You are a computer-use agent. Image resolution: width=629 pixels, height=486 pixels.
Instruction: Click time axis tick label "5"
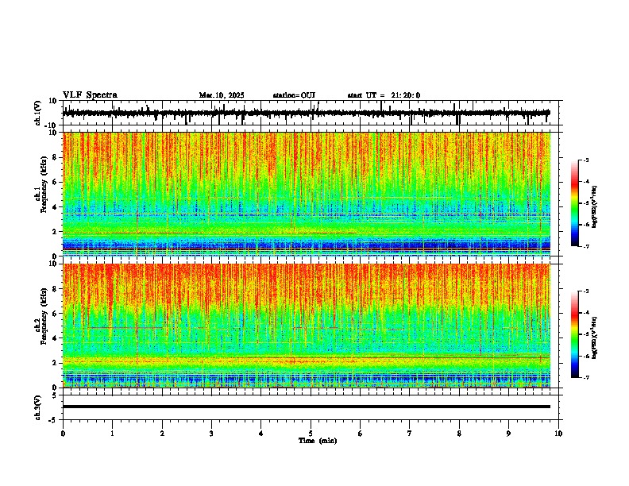[x=311, y=434]
